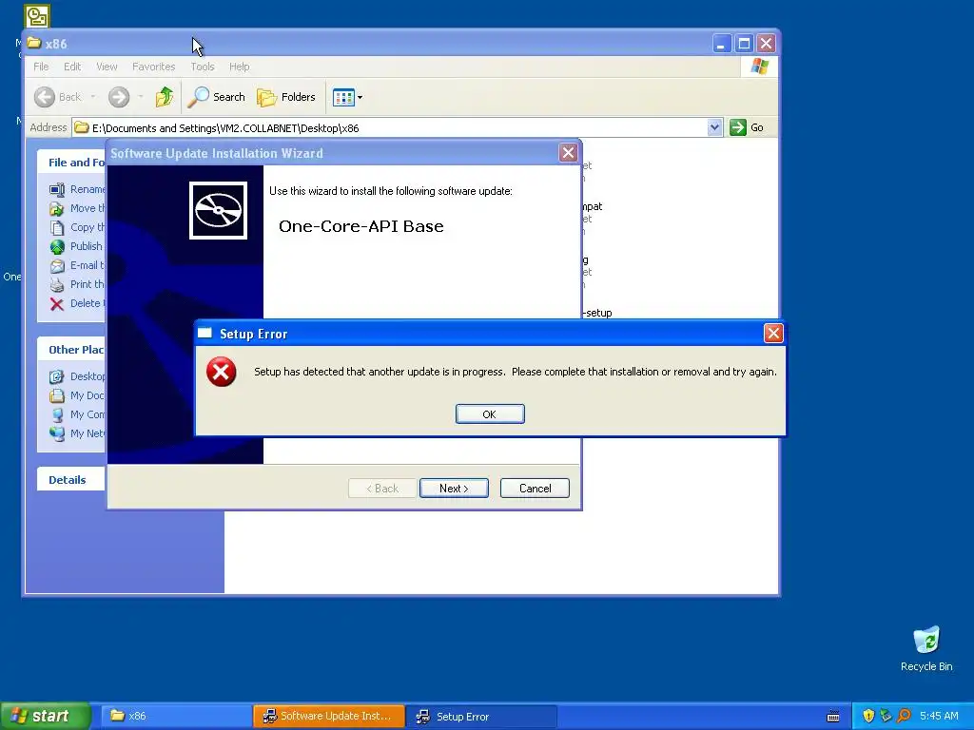
Task: Click the Print this file icon
Action: tap(57, 285)
